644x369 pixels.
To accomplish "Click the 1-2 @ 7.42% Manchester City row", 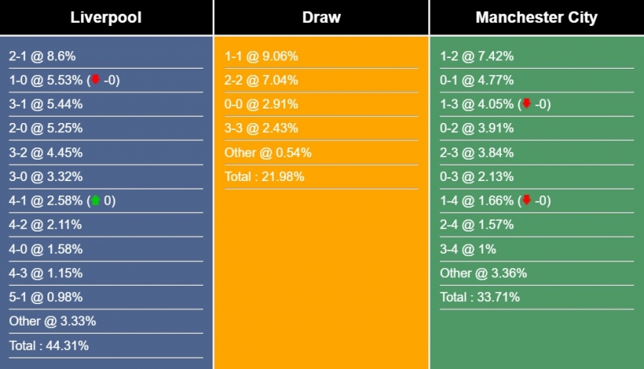I will 476,56.
